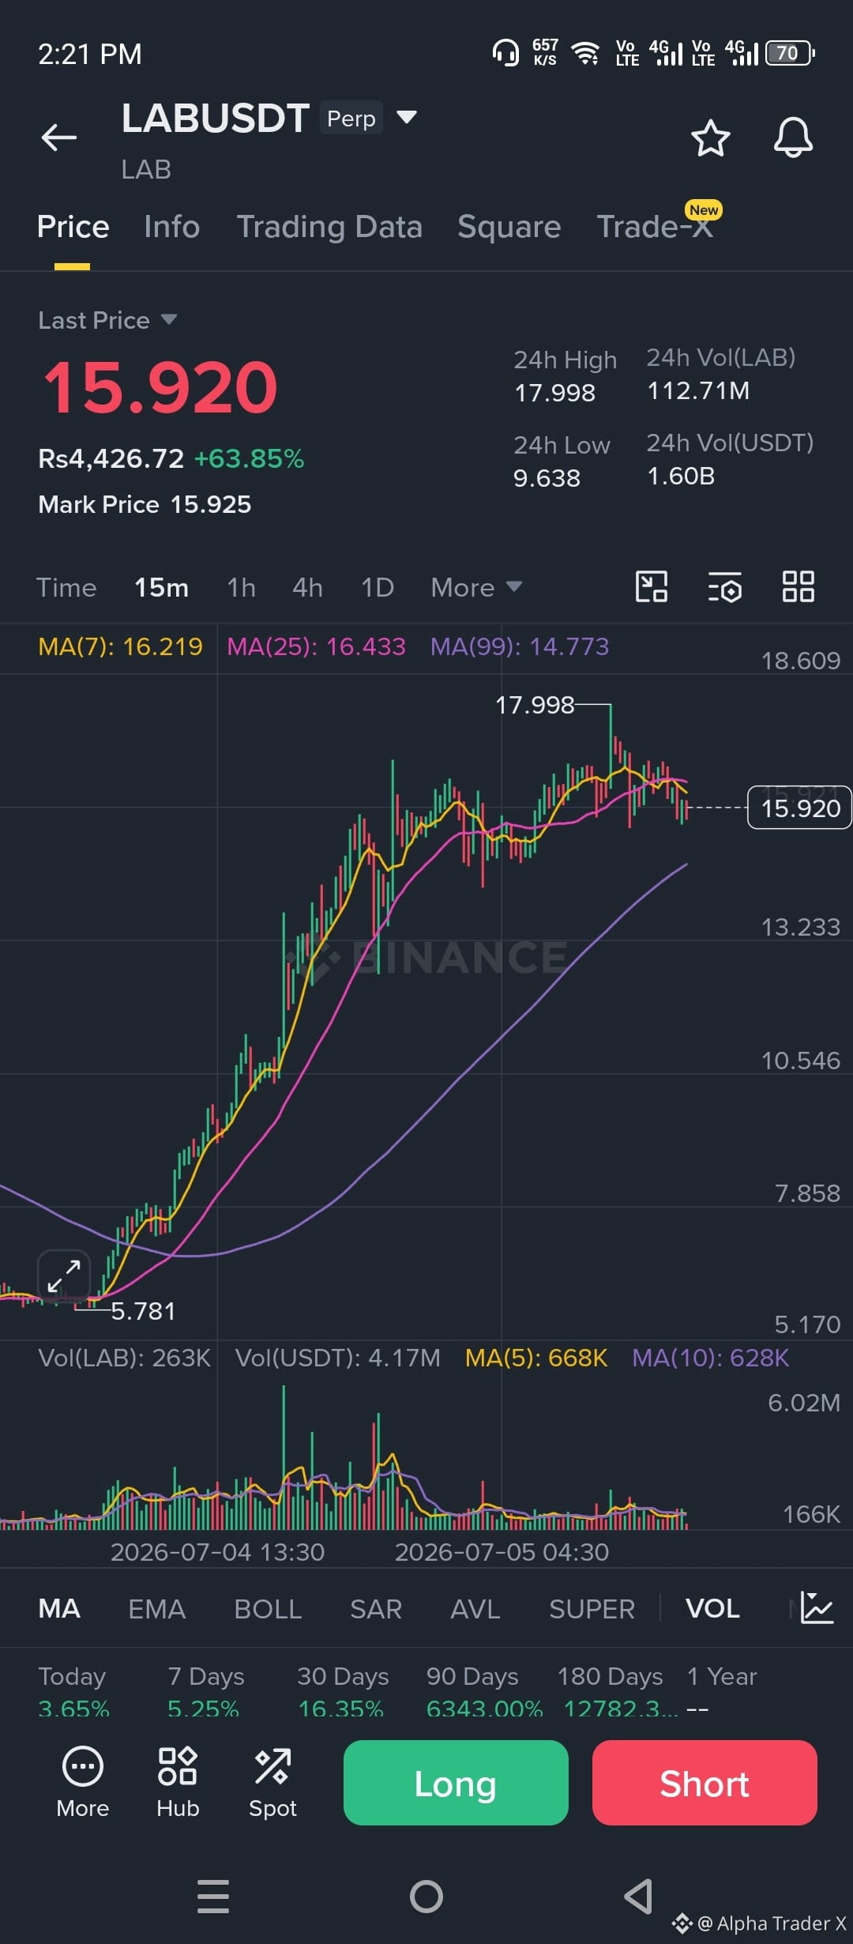This screenshot has width=853, height=1944.
Task: Tap Android back triangle button
Action: tap(639, 1897)
